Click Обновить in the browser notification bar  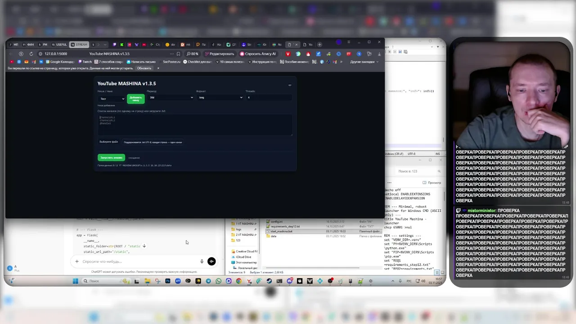pos(144,68)
